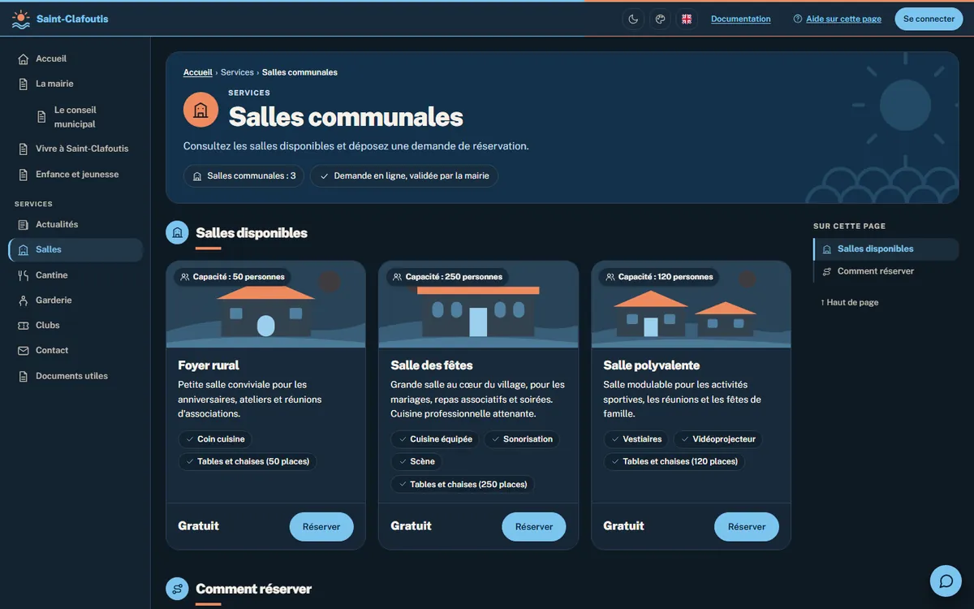Reserve the Salle polyvalente room

point(747,527)
